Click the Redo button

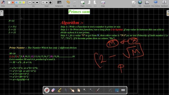coord(74,3)
